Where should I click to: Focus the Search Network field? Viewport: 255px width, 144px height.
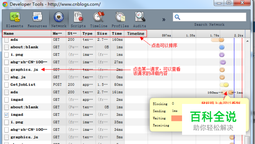tap(209, 17)
